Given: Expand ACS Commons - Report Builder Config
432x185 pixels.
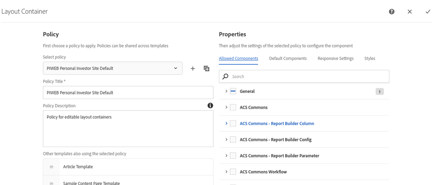Looking at the screenshot, I should [x=226, y=140].
